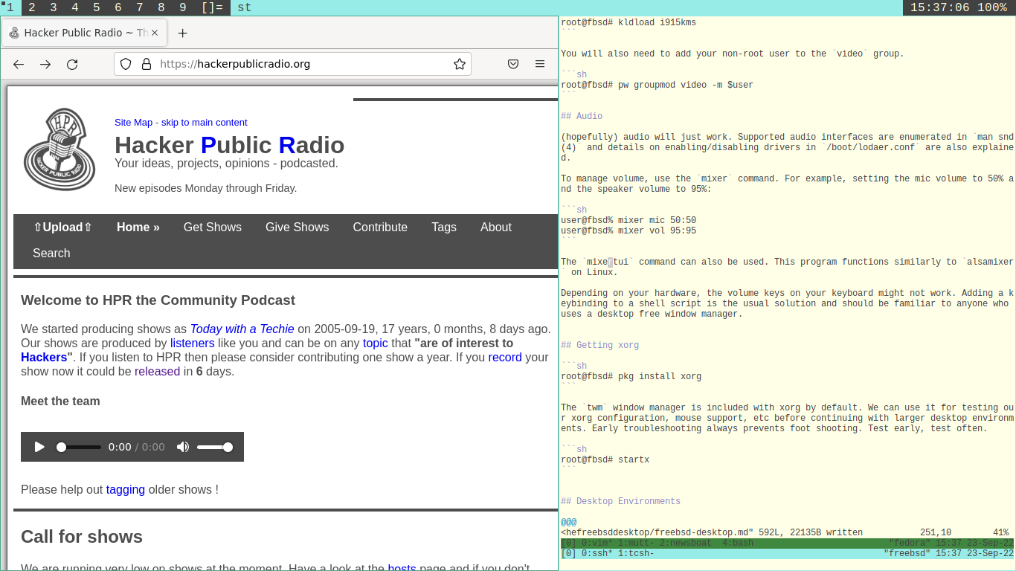Switch to workspace tag 3

(54, 7)
